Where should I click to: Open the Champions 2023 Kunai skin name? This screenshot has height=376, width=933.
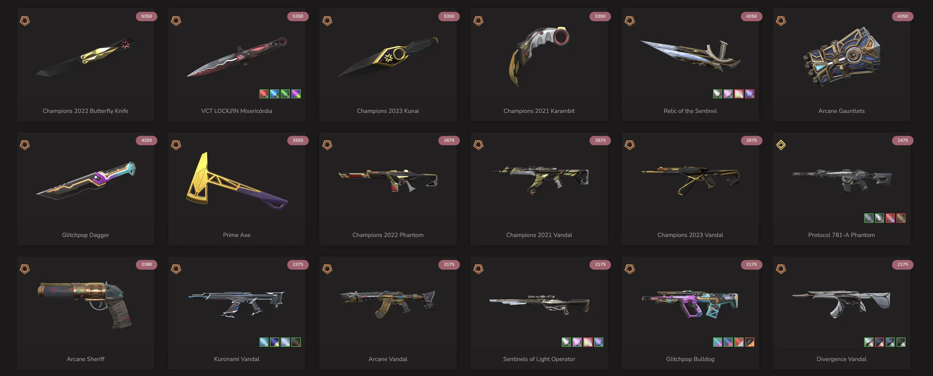click(388, 111)
